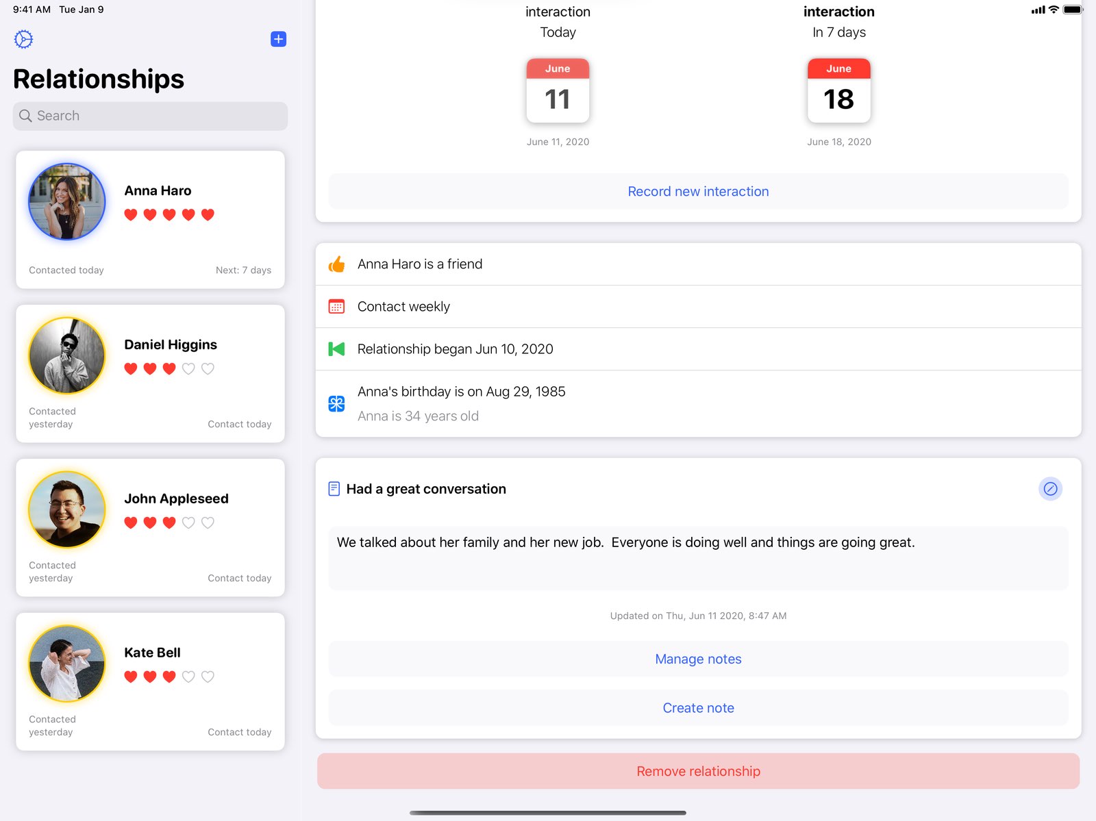
Task: Click Had a great conversation title
Action: click(x=426, y=489)
